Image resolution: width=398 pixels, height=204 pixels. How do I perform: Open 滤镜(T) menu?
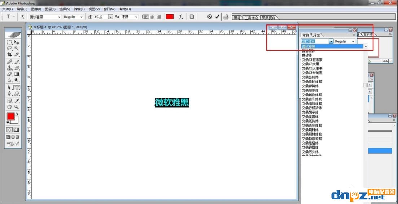pyautogui.click(x=79, y=9)
